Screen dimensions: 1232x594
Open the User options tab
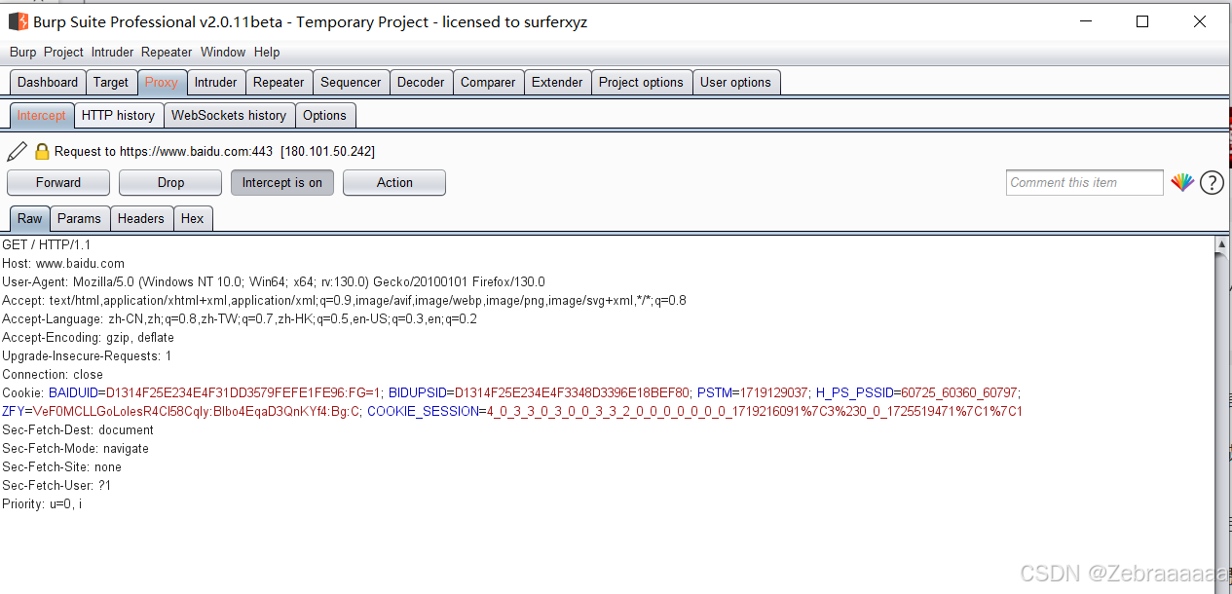pos(735,82)
